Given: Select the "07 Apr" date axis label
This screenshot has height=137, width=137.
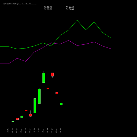Looking at the screenshot, I should (x=21, y=130).
